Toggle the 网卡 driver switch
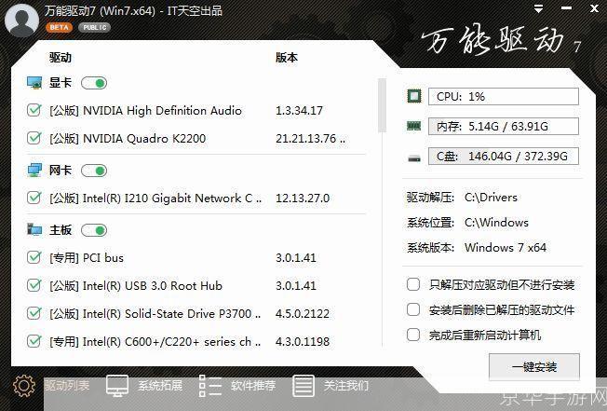Viewport: 607px width, 411px height. click(x=94, y=171)
